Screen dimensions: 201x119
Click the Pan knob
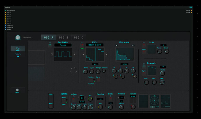pyautogui.click(x=100, y=107)
